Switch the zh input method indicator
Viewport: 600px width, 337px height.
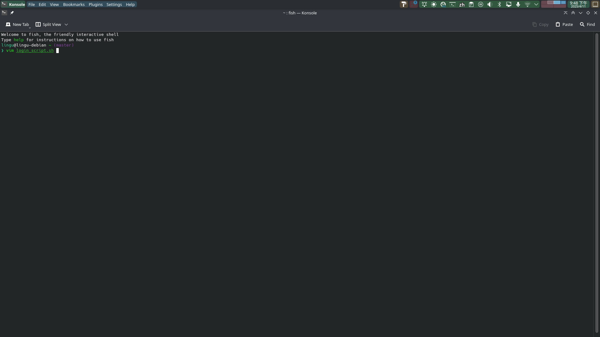pyautogui.click(x=462, y=4)
